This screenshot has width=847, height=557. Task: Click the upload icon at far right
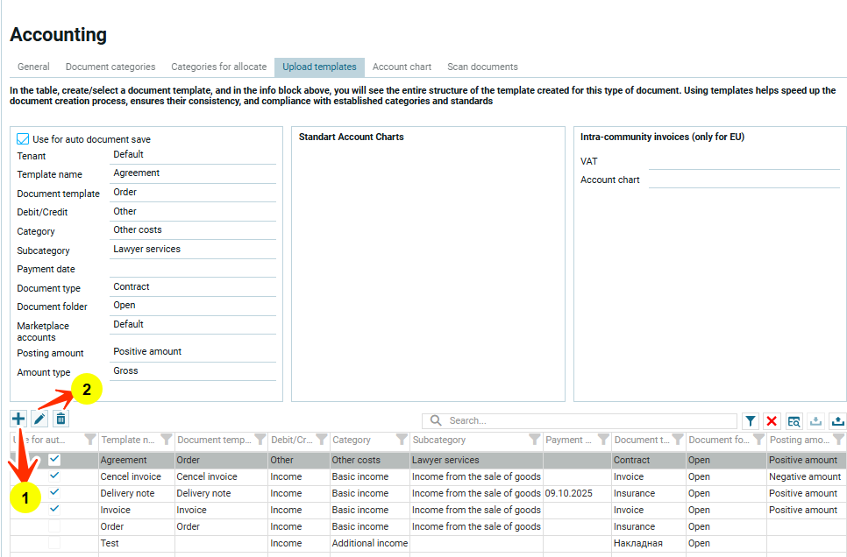837,421
